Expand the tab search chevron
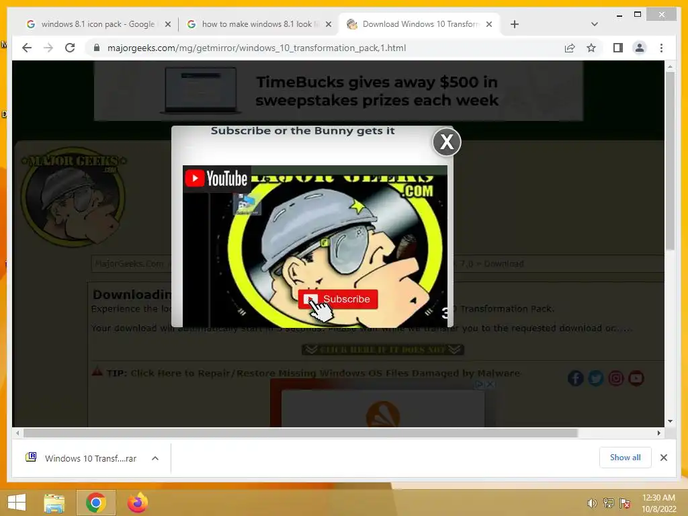This screenshot has width=688, height=516. [x=594, y=24]
